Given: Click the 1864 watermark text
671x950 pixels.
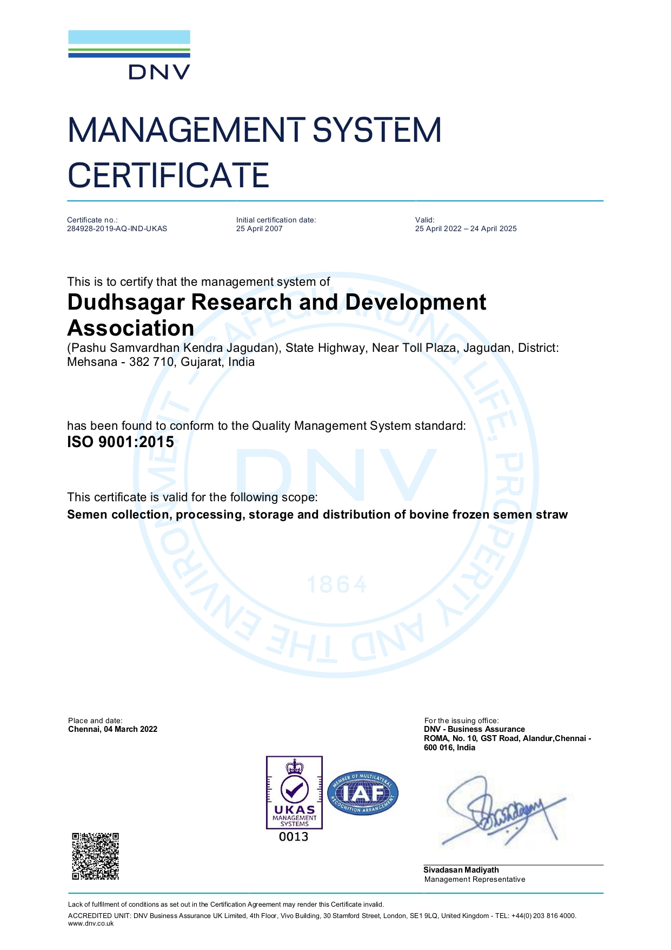Looking at the screenshot, I should 337,585.
